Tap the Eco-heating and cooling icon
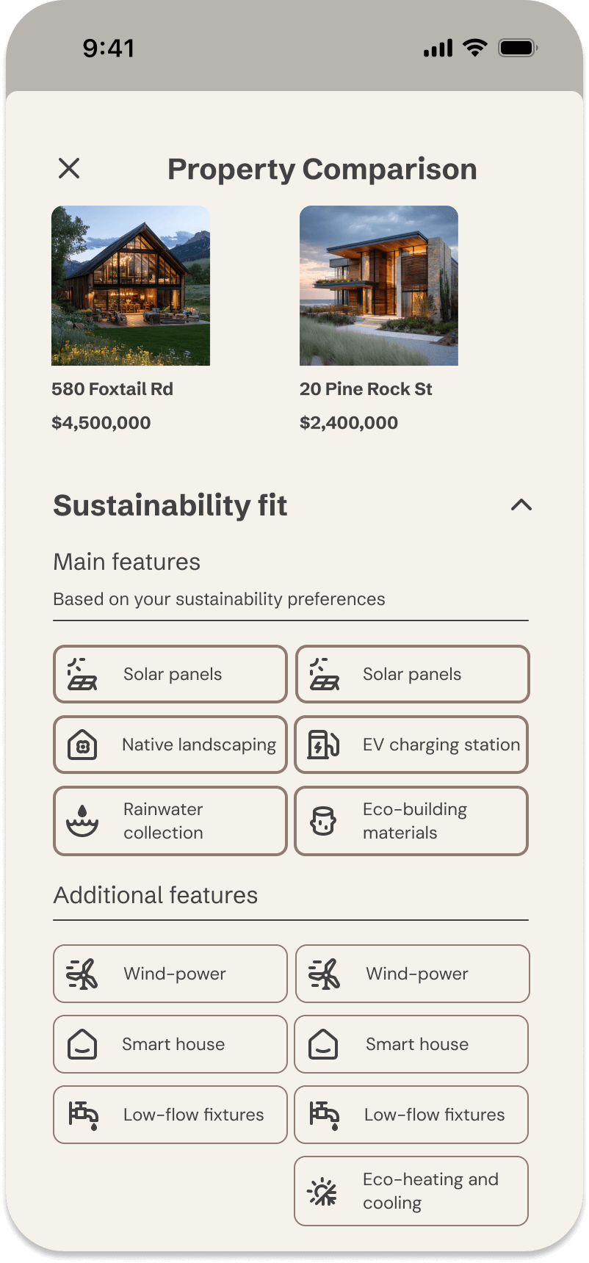Screen dimensions: 589x1263 [x=323, y=1191]
